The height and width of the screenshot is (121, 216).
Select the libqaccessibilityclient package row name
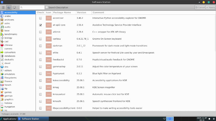[x=64, y=108]
